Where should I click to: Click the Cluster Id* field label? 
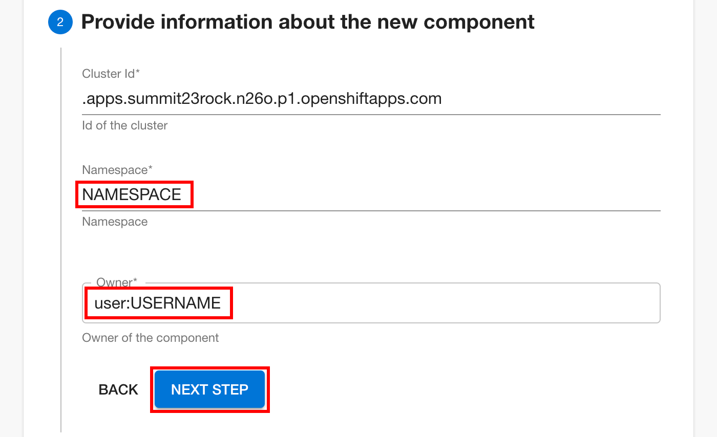111,74
